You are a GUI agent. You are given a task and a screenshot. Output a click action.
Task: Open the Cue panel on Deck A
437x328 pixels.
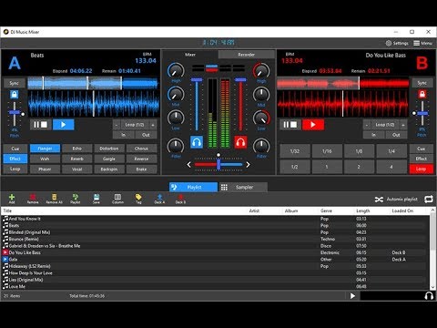click(15, 149)
